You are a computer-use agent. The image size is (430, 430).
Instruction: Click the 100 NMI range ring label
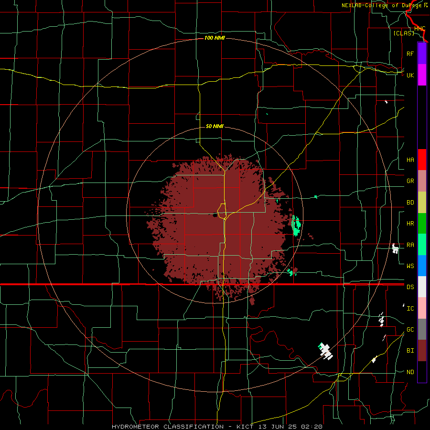tap(215, 38)
